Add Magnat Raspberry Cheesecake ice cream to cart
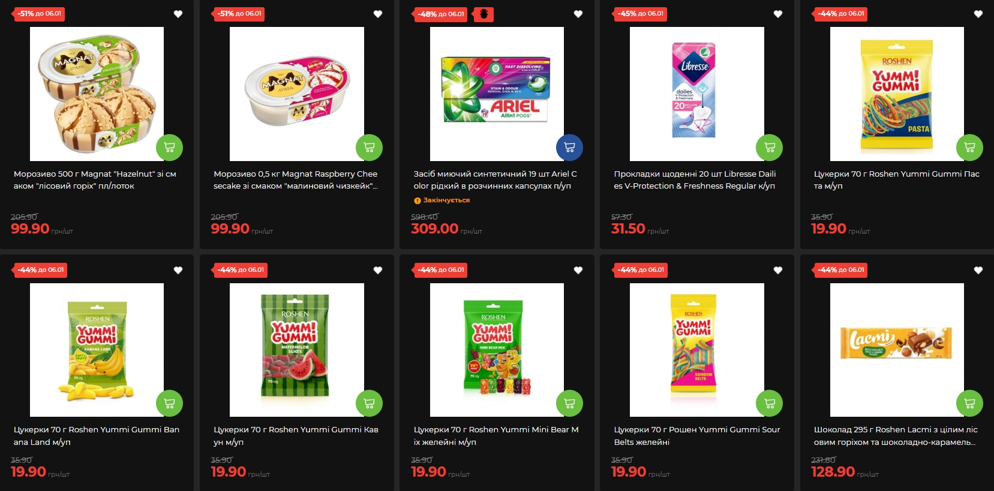Image resolution: width=994 pixels, height=491 pixels. click(369, 147)
